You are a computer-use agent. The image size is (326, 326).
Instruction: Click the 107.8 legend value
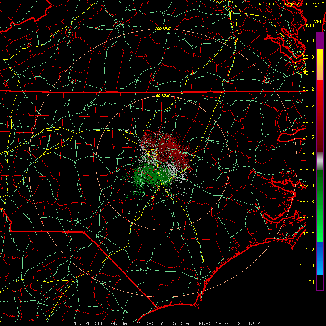(x=307, y=41)
